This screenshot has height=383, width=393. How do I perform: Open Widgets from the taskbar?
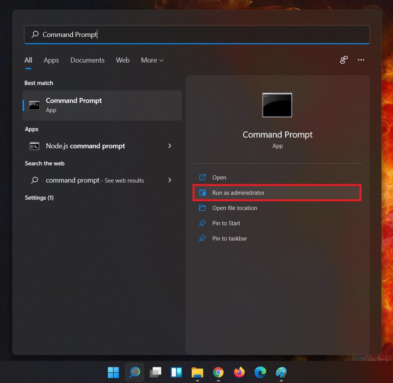177,372
